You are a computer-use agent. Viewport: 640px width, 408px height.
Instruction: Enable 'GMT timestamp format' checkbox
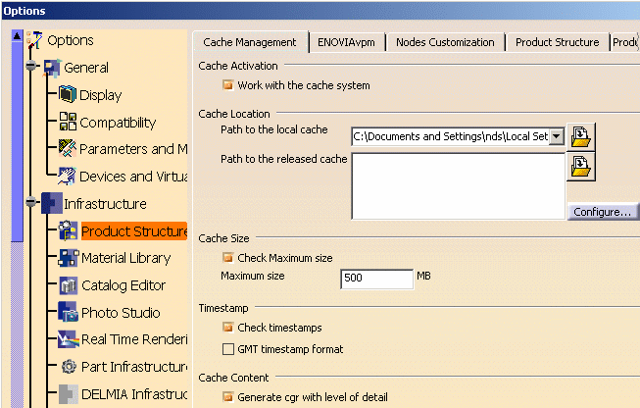point(228,349)
